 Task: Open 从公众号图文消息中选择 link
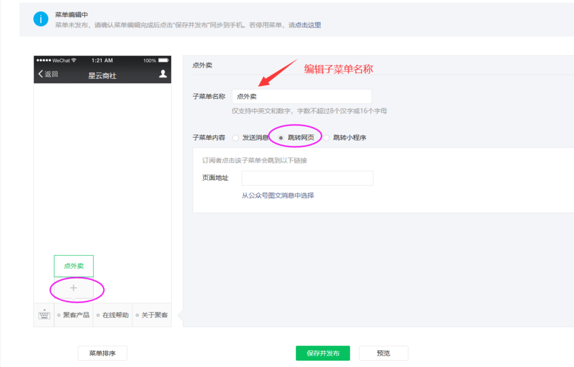[278, 196]
